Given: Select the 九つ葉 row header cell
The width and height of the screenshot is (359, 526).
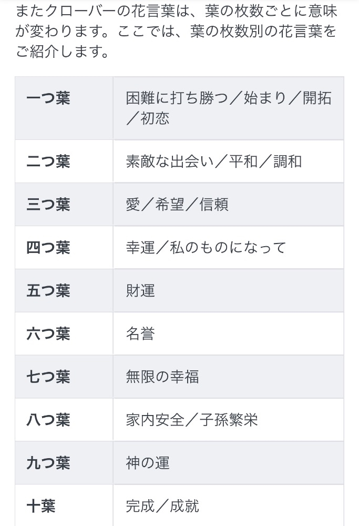Looking at the screenshot, I should [64, 463].
